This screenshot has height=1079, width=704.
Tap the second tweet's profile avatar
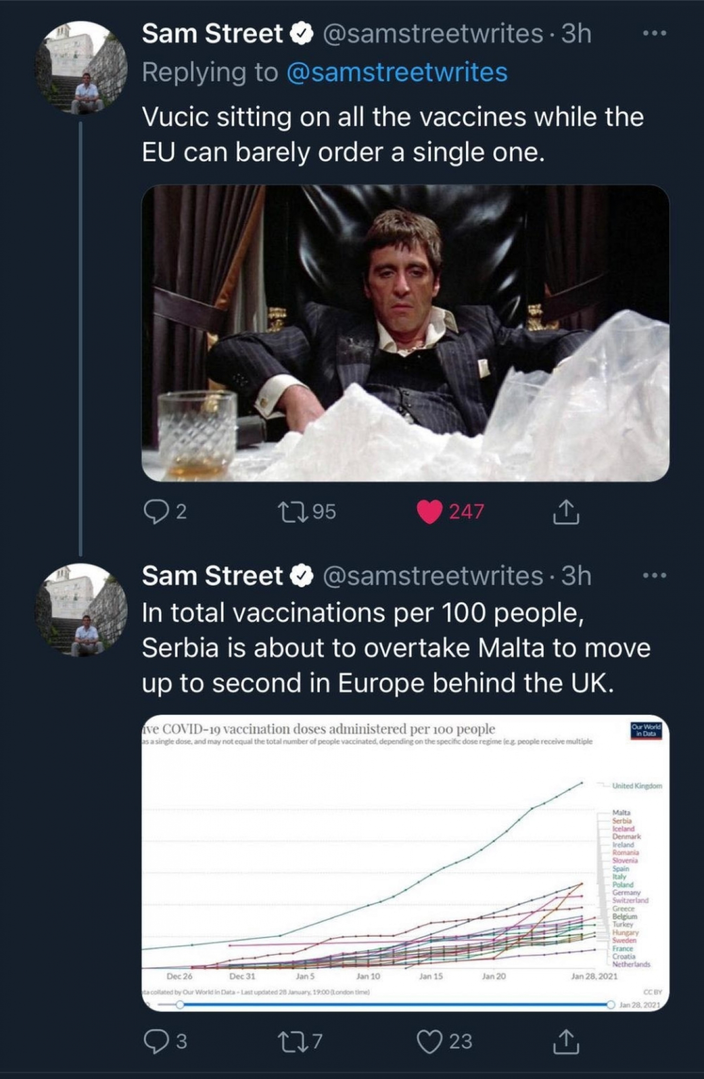[x=81, y=610]
